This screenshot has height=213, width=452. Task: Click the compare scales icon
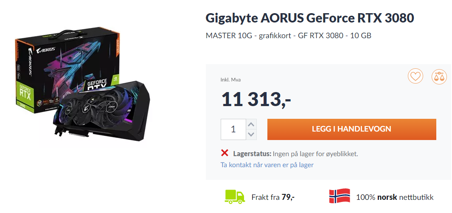click(439, 77)
